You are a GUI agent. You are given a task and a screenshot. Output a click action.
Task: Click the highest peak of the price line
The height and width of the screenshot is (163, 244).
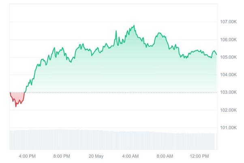coord(134,26)
